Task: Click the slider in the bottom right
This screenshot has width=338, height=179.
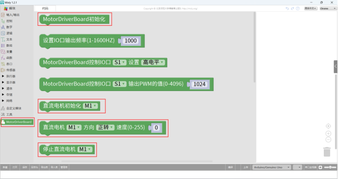Action: coord(330,167)
